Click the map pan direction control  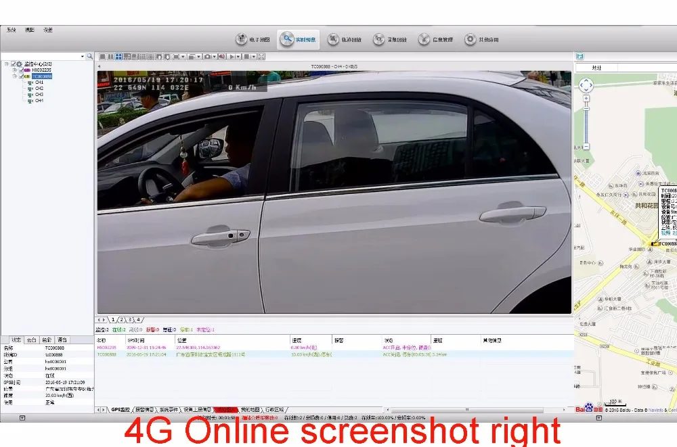586,85
